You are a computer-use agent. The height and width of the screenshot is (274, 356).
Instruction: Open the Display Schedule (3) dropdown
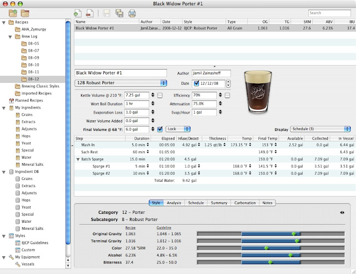coord(320,129)
